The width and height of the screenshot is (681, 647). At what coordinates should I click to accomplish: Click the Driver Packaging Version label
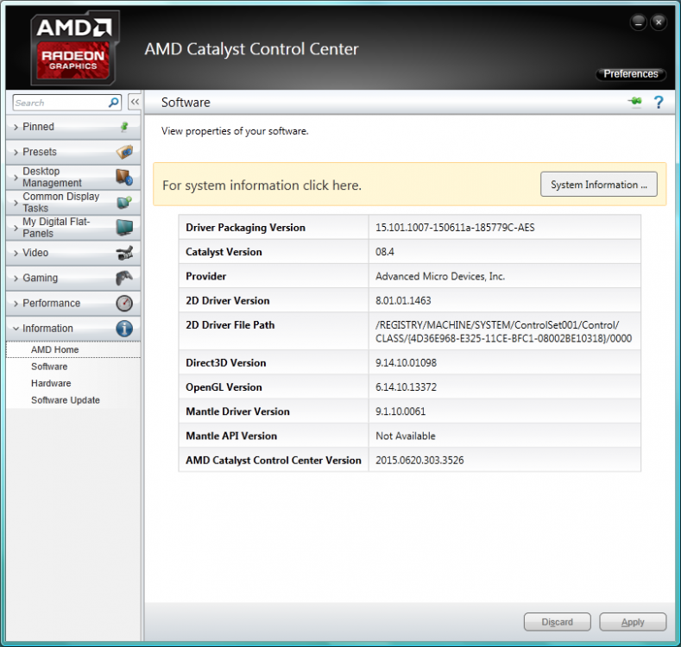tap(245, 228)
